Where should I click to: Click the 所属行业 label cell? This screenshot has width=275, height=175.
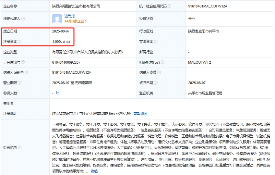pyautogui.click(x=161, y=52)
